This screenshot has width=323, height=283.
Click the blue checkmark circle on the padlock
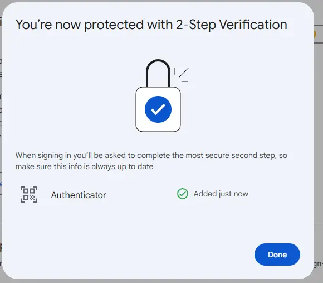[158, 109]
